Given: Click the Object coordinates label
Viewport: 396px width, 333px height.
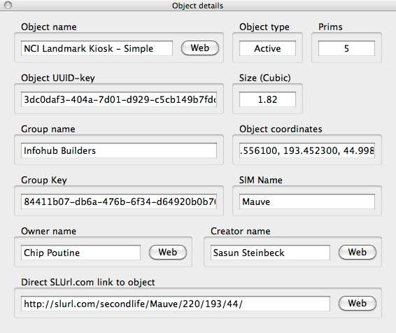Looking at the screenshot, I should click(281, 129).
